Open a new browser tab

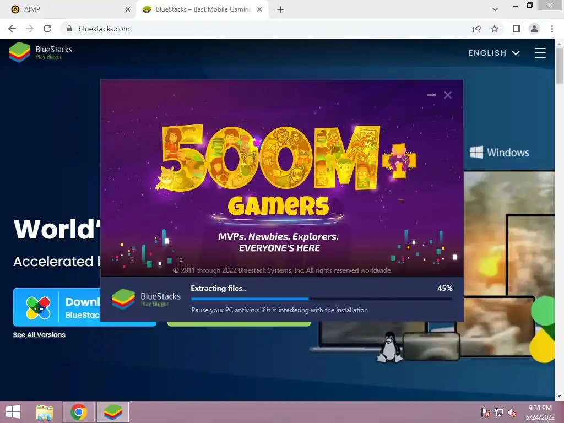280,9
